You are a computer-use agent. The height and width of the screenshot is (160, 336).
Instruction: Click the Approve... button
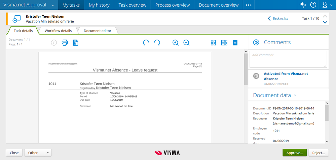click(295, 153)
